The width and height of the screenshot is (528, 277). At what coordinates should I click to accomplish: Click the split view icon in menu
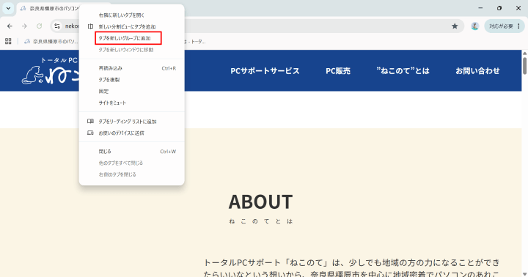pos(90,26)
